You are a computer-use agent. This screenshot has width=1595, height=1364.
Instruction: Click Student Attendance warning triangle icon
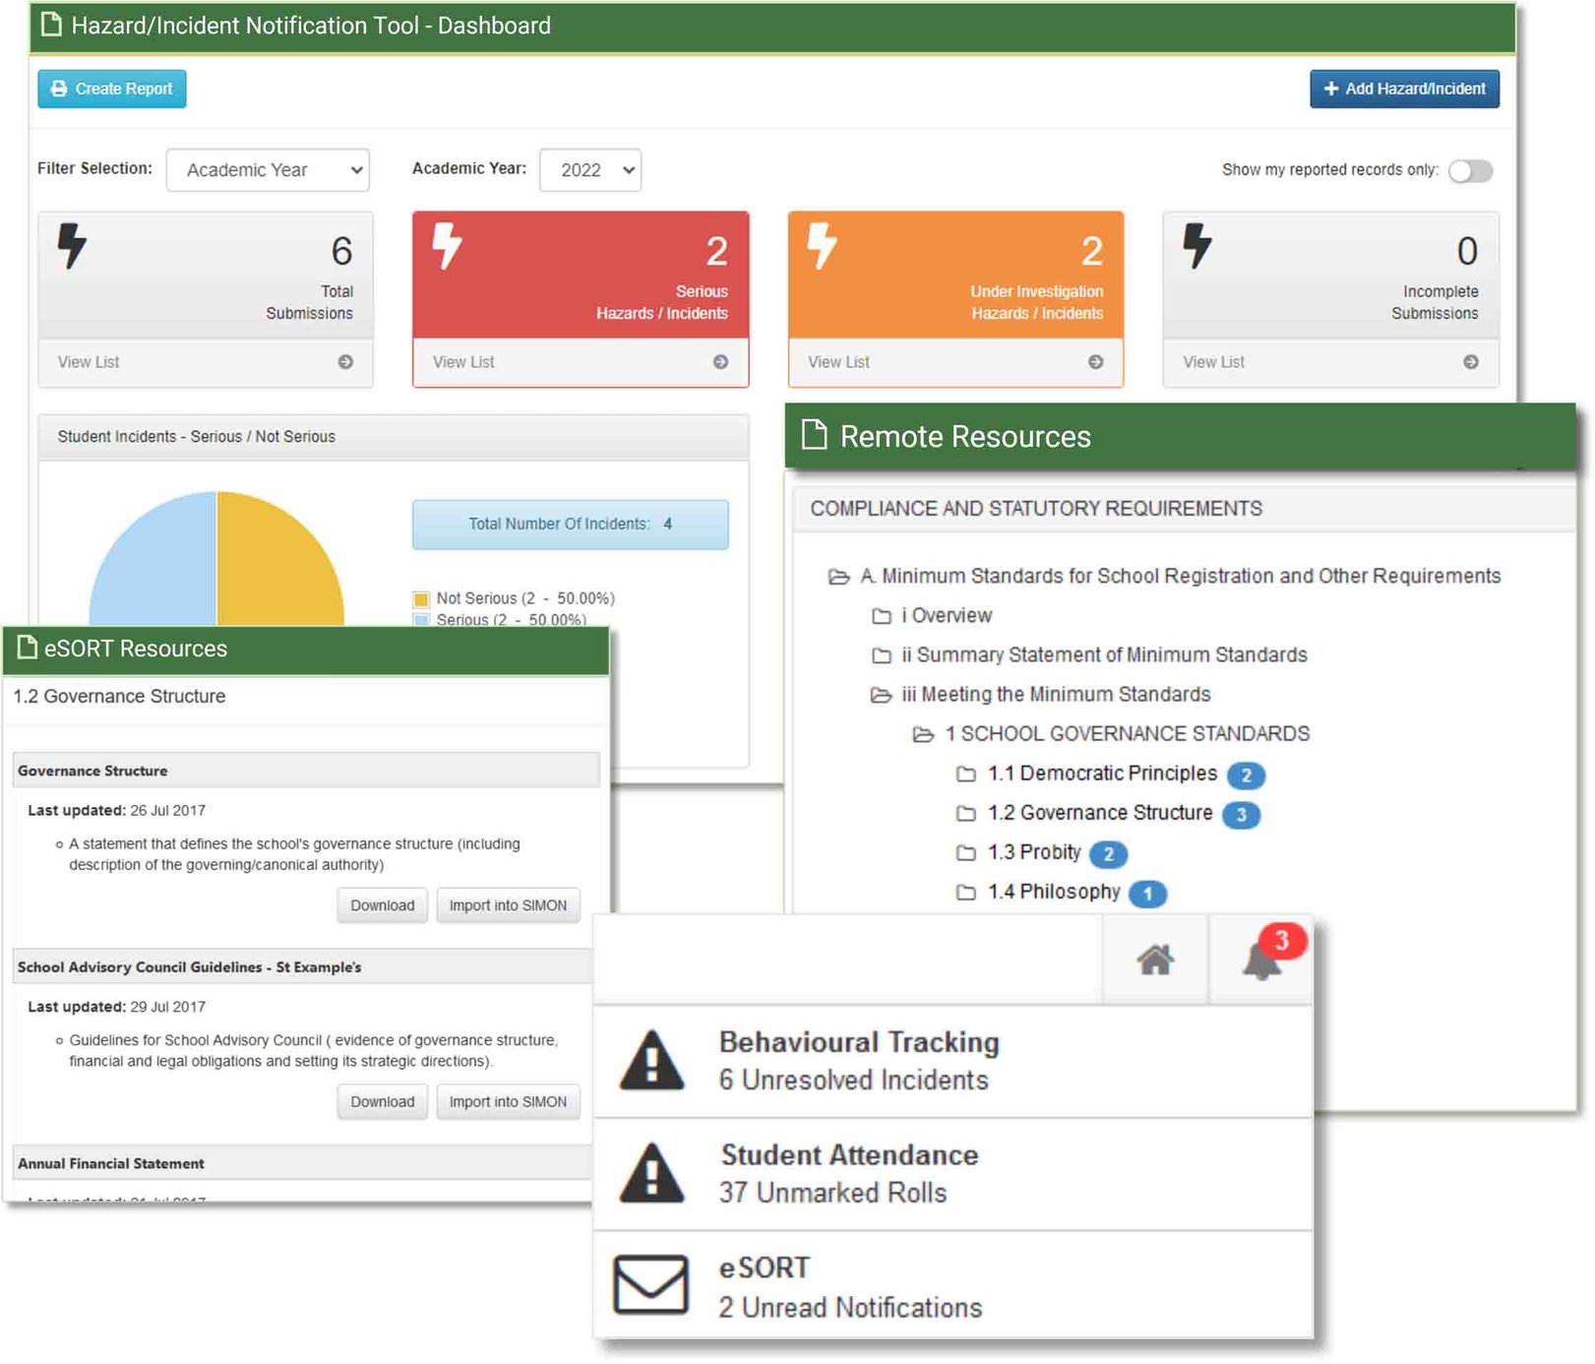point(651,1173)
